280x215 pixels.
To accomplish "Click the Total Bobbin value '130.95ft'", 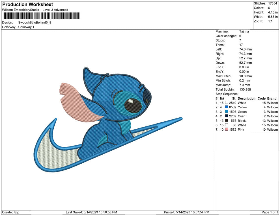I will click(245, 89).
